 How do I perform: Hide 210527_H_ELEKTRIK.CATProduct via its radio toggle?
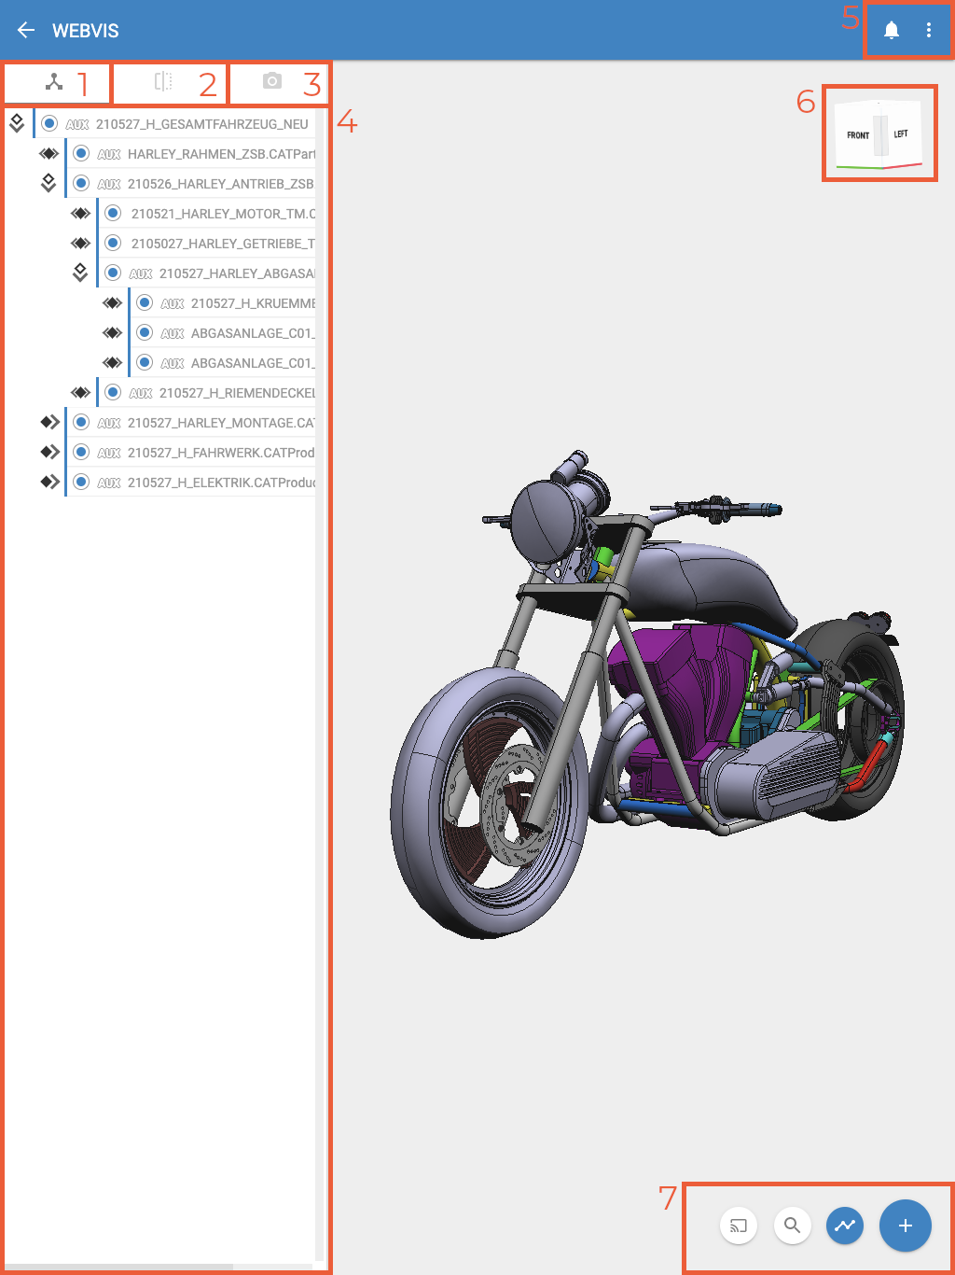point(80,482)
